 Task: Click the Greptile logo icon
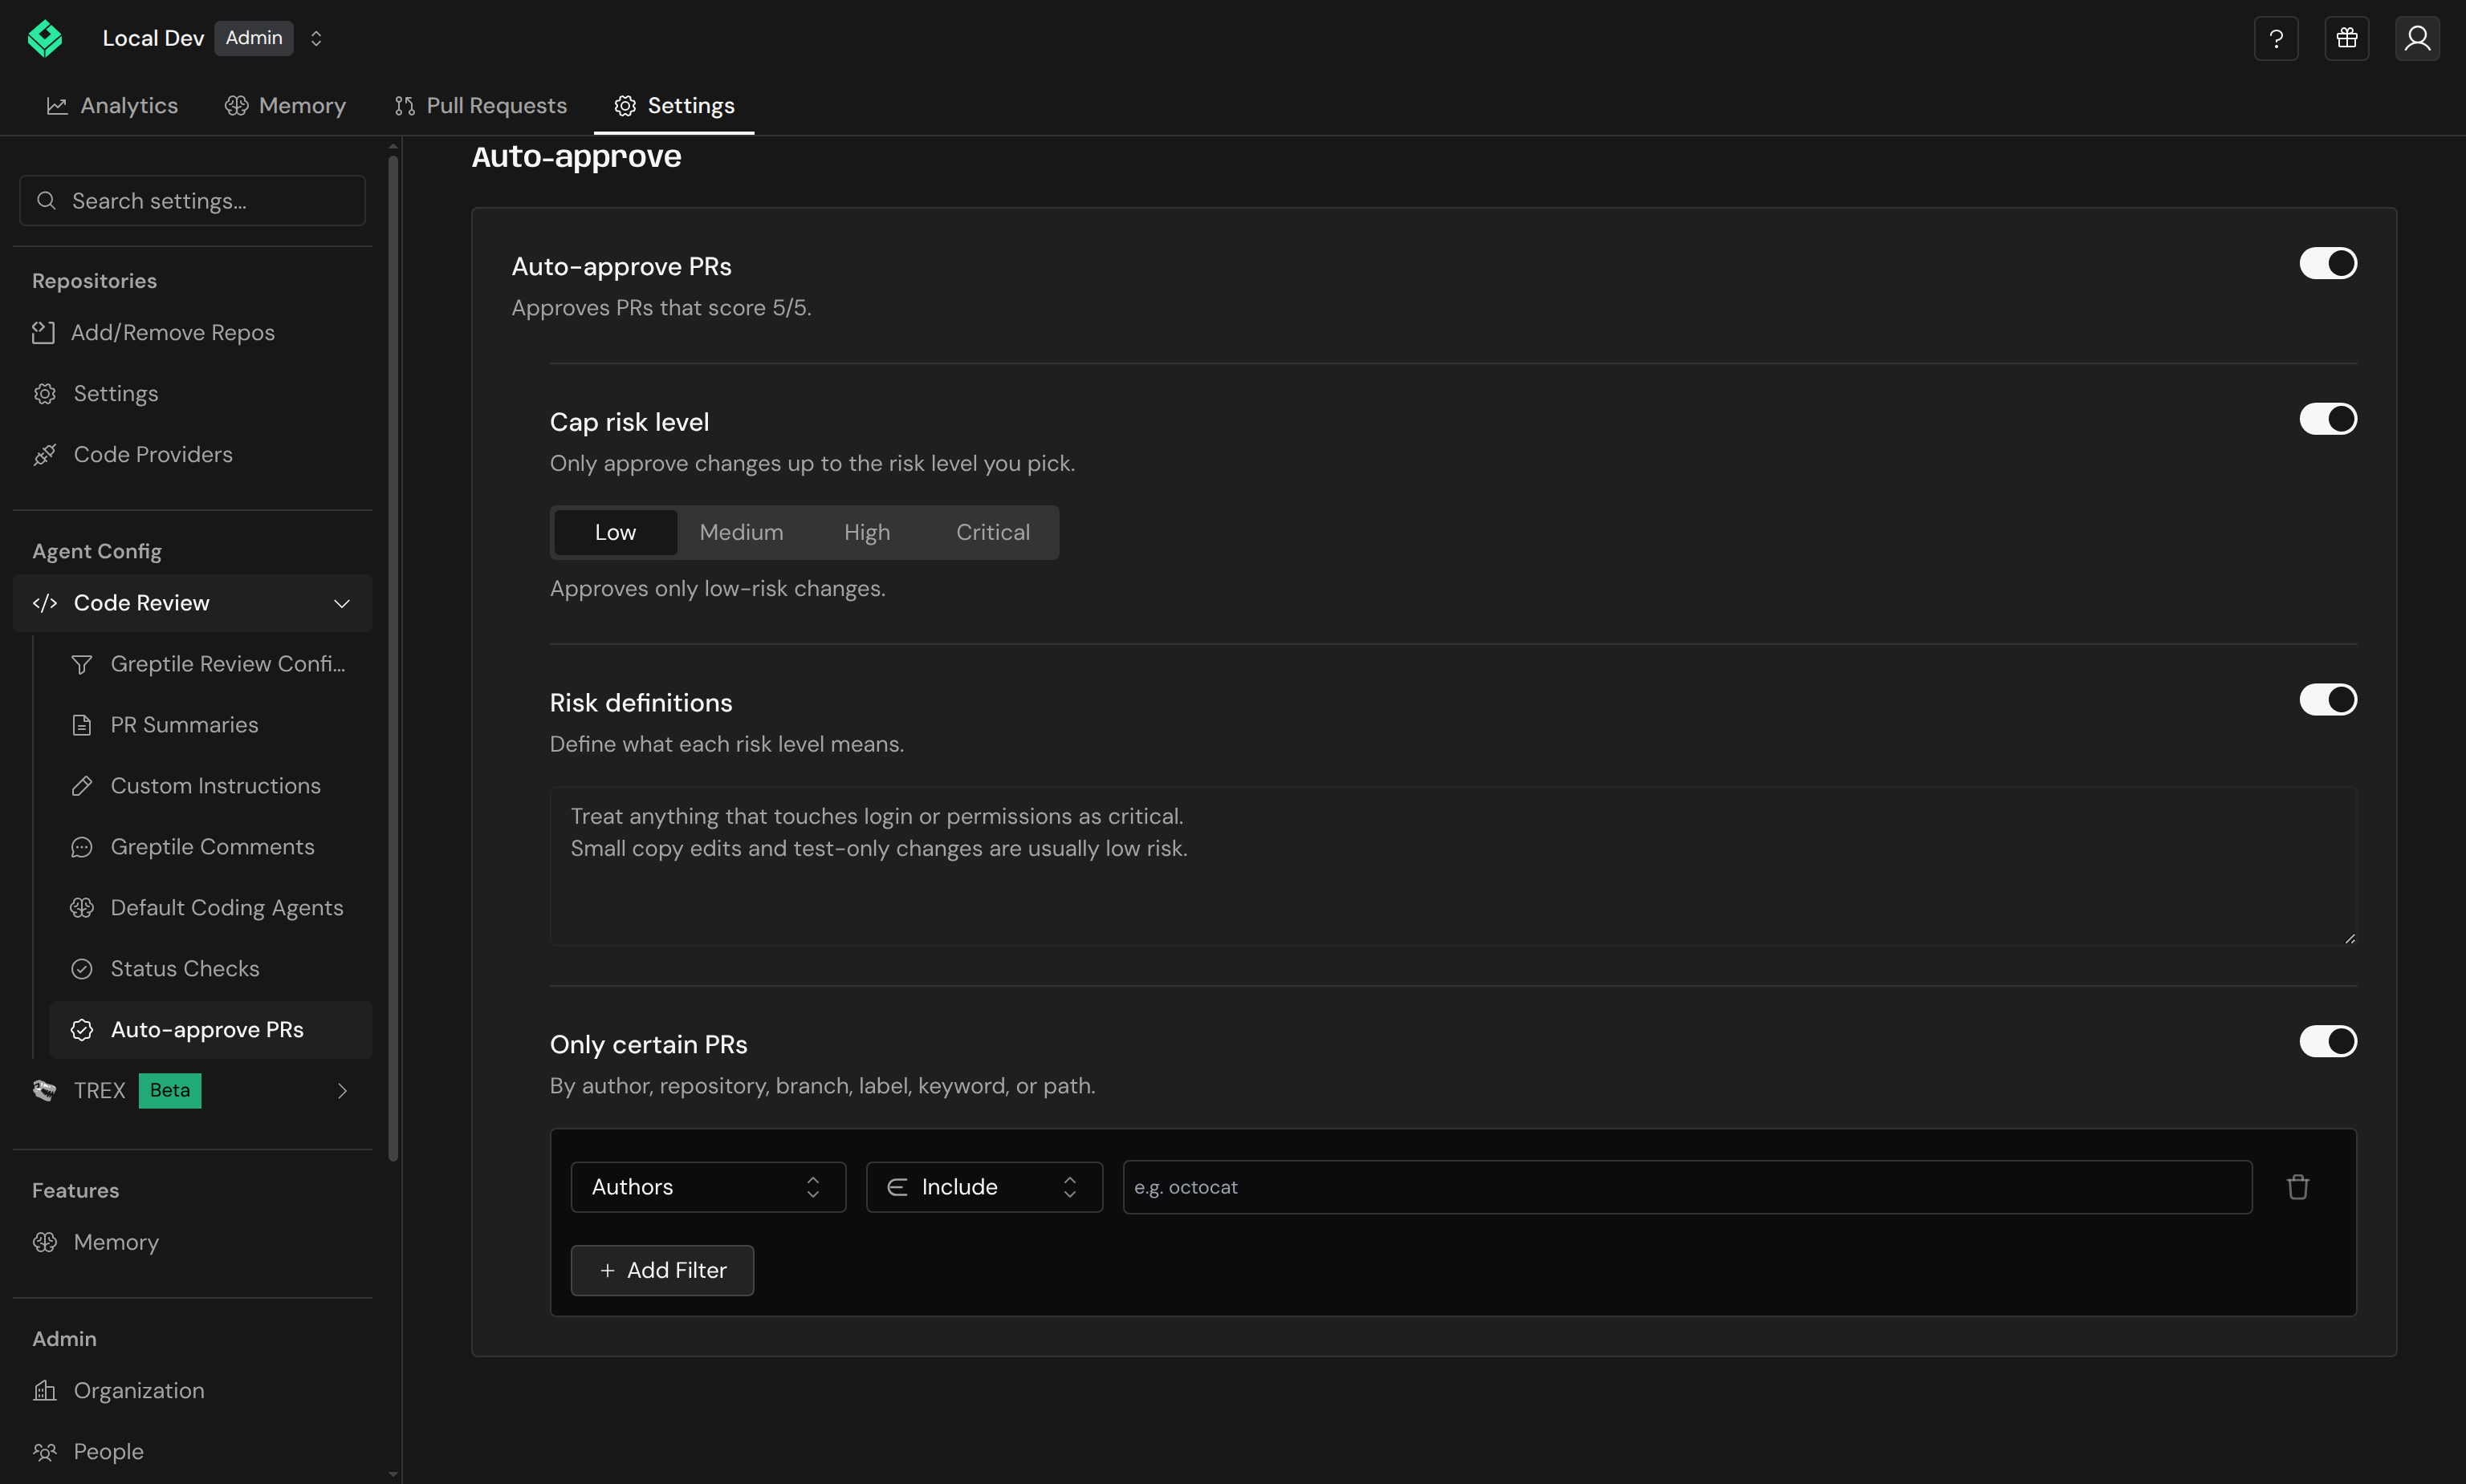[45, 38]
